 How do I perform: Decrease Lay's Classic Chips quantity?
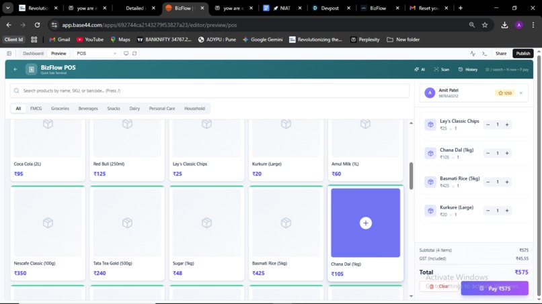(x=488, y=125)
